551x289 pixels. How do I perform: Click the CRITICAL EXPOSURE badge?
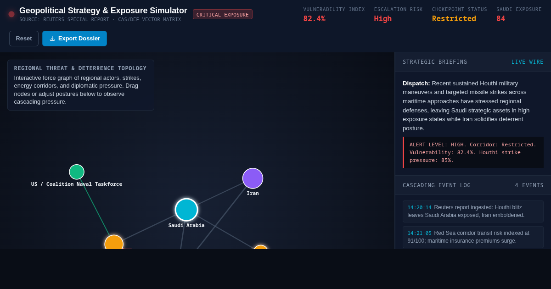click(223, 15)
